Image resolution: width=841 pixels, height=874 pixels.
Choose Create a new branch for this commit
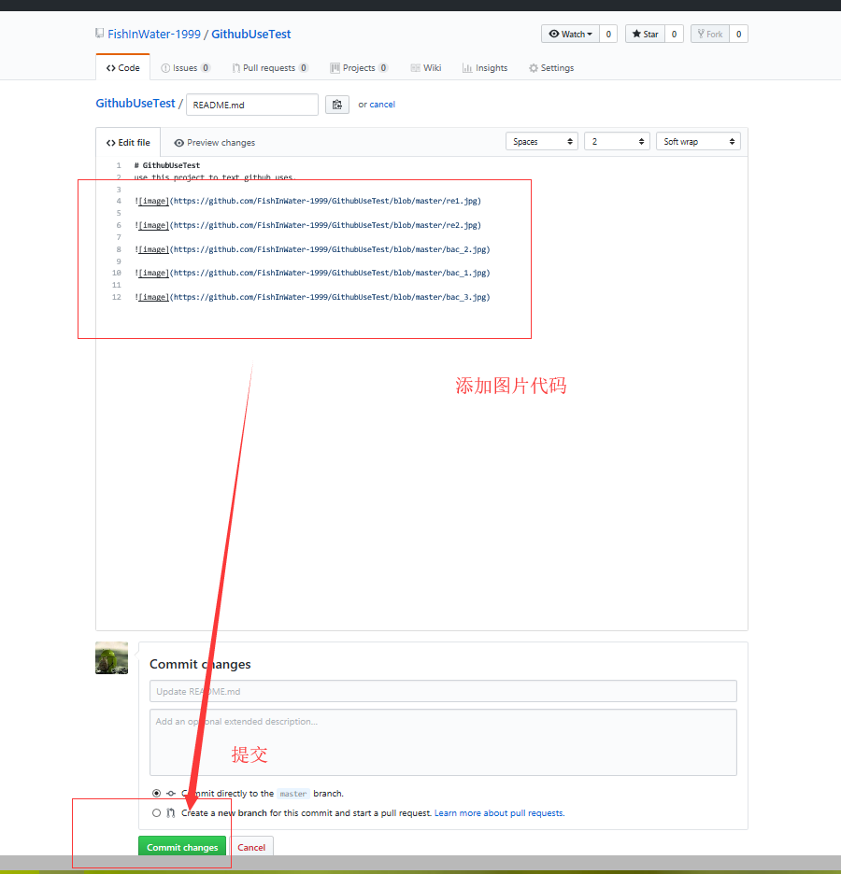tap(156, 812)
